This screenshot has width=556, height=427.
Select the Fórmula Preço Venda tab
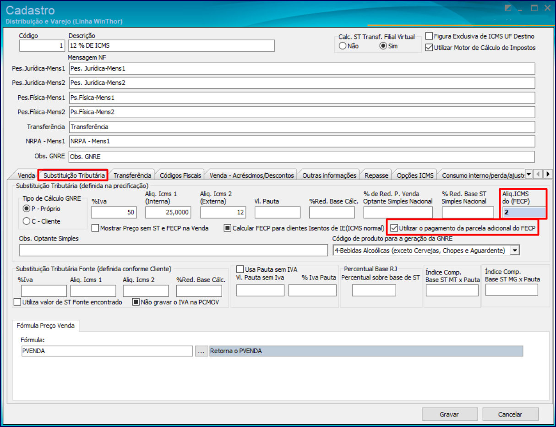47,326
